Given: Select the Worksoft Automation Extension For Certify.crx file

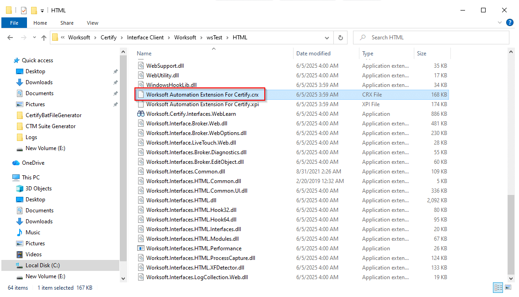Looking at the screenshot, I should [x=202, y=94].
